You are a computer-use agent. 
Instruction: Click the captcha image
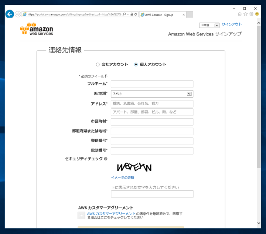click(x=134, y=167)
